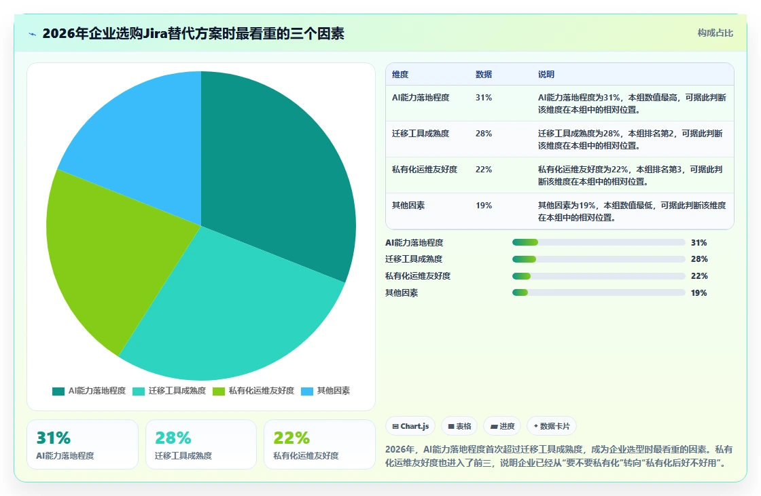Toggle the 其他因素 legend swatch
Screen dimensions: 761x496
pos(306,392)
